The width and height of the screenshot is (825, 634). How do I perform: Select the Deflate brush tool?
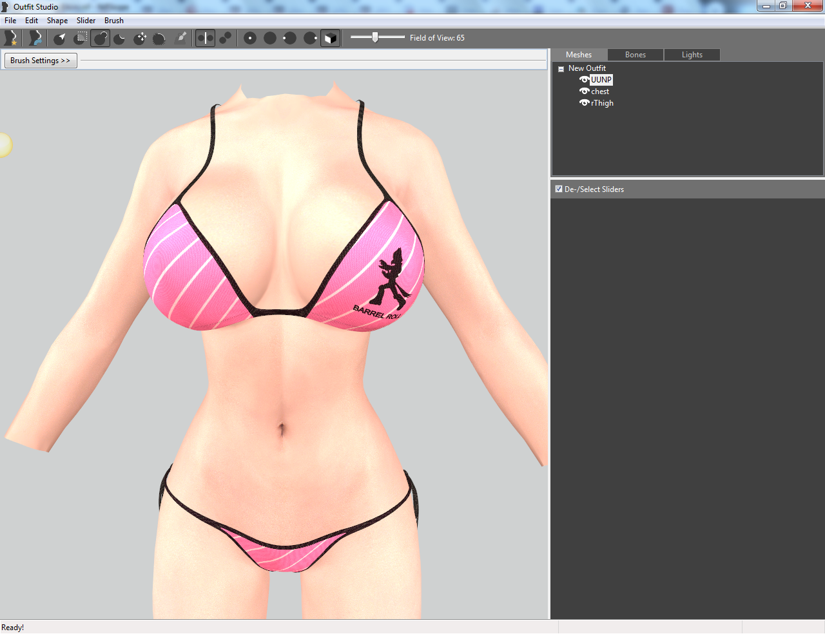click(x=120, y=38)
